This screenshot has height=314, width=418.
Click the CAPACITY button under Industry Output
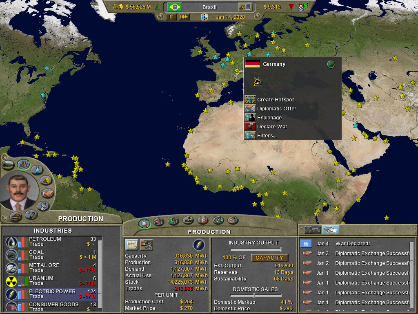[270, 258]
